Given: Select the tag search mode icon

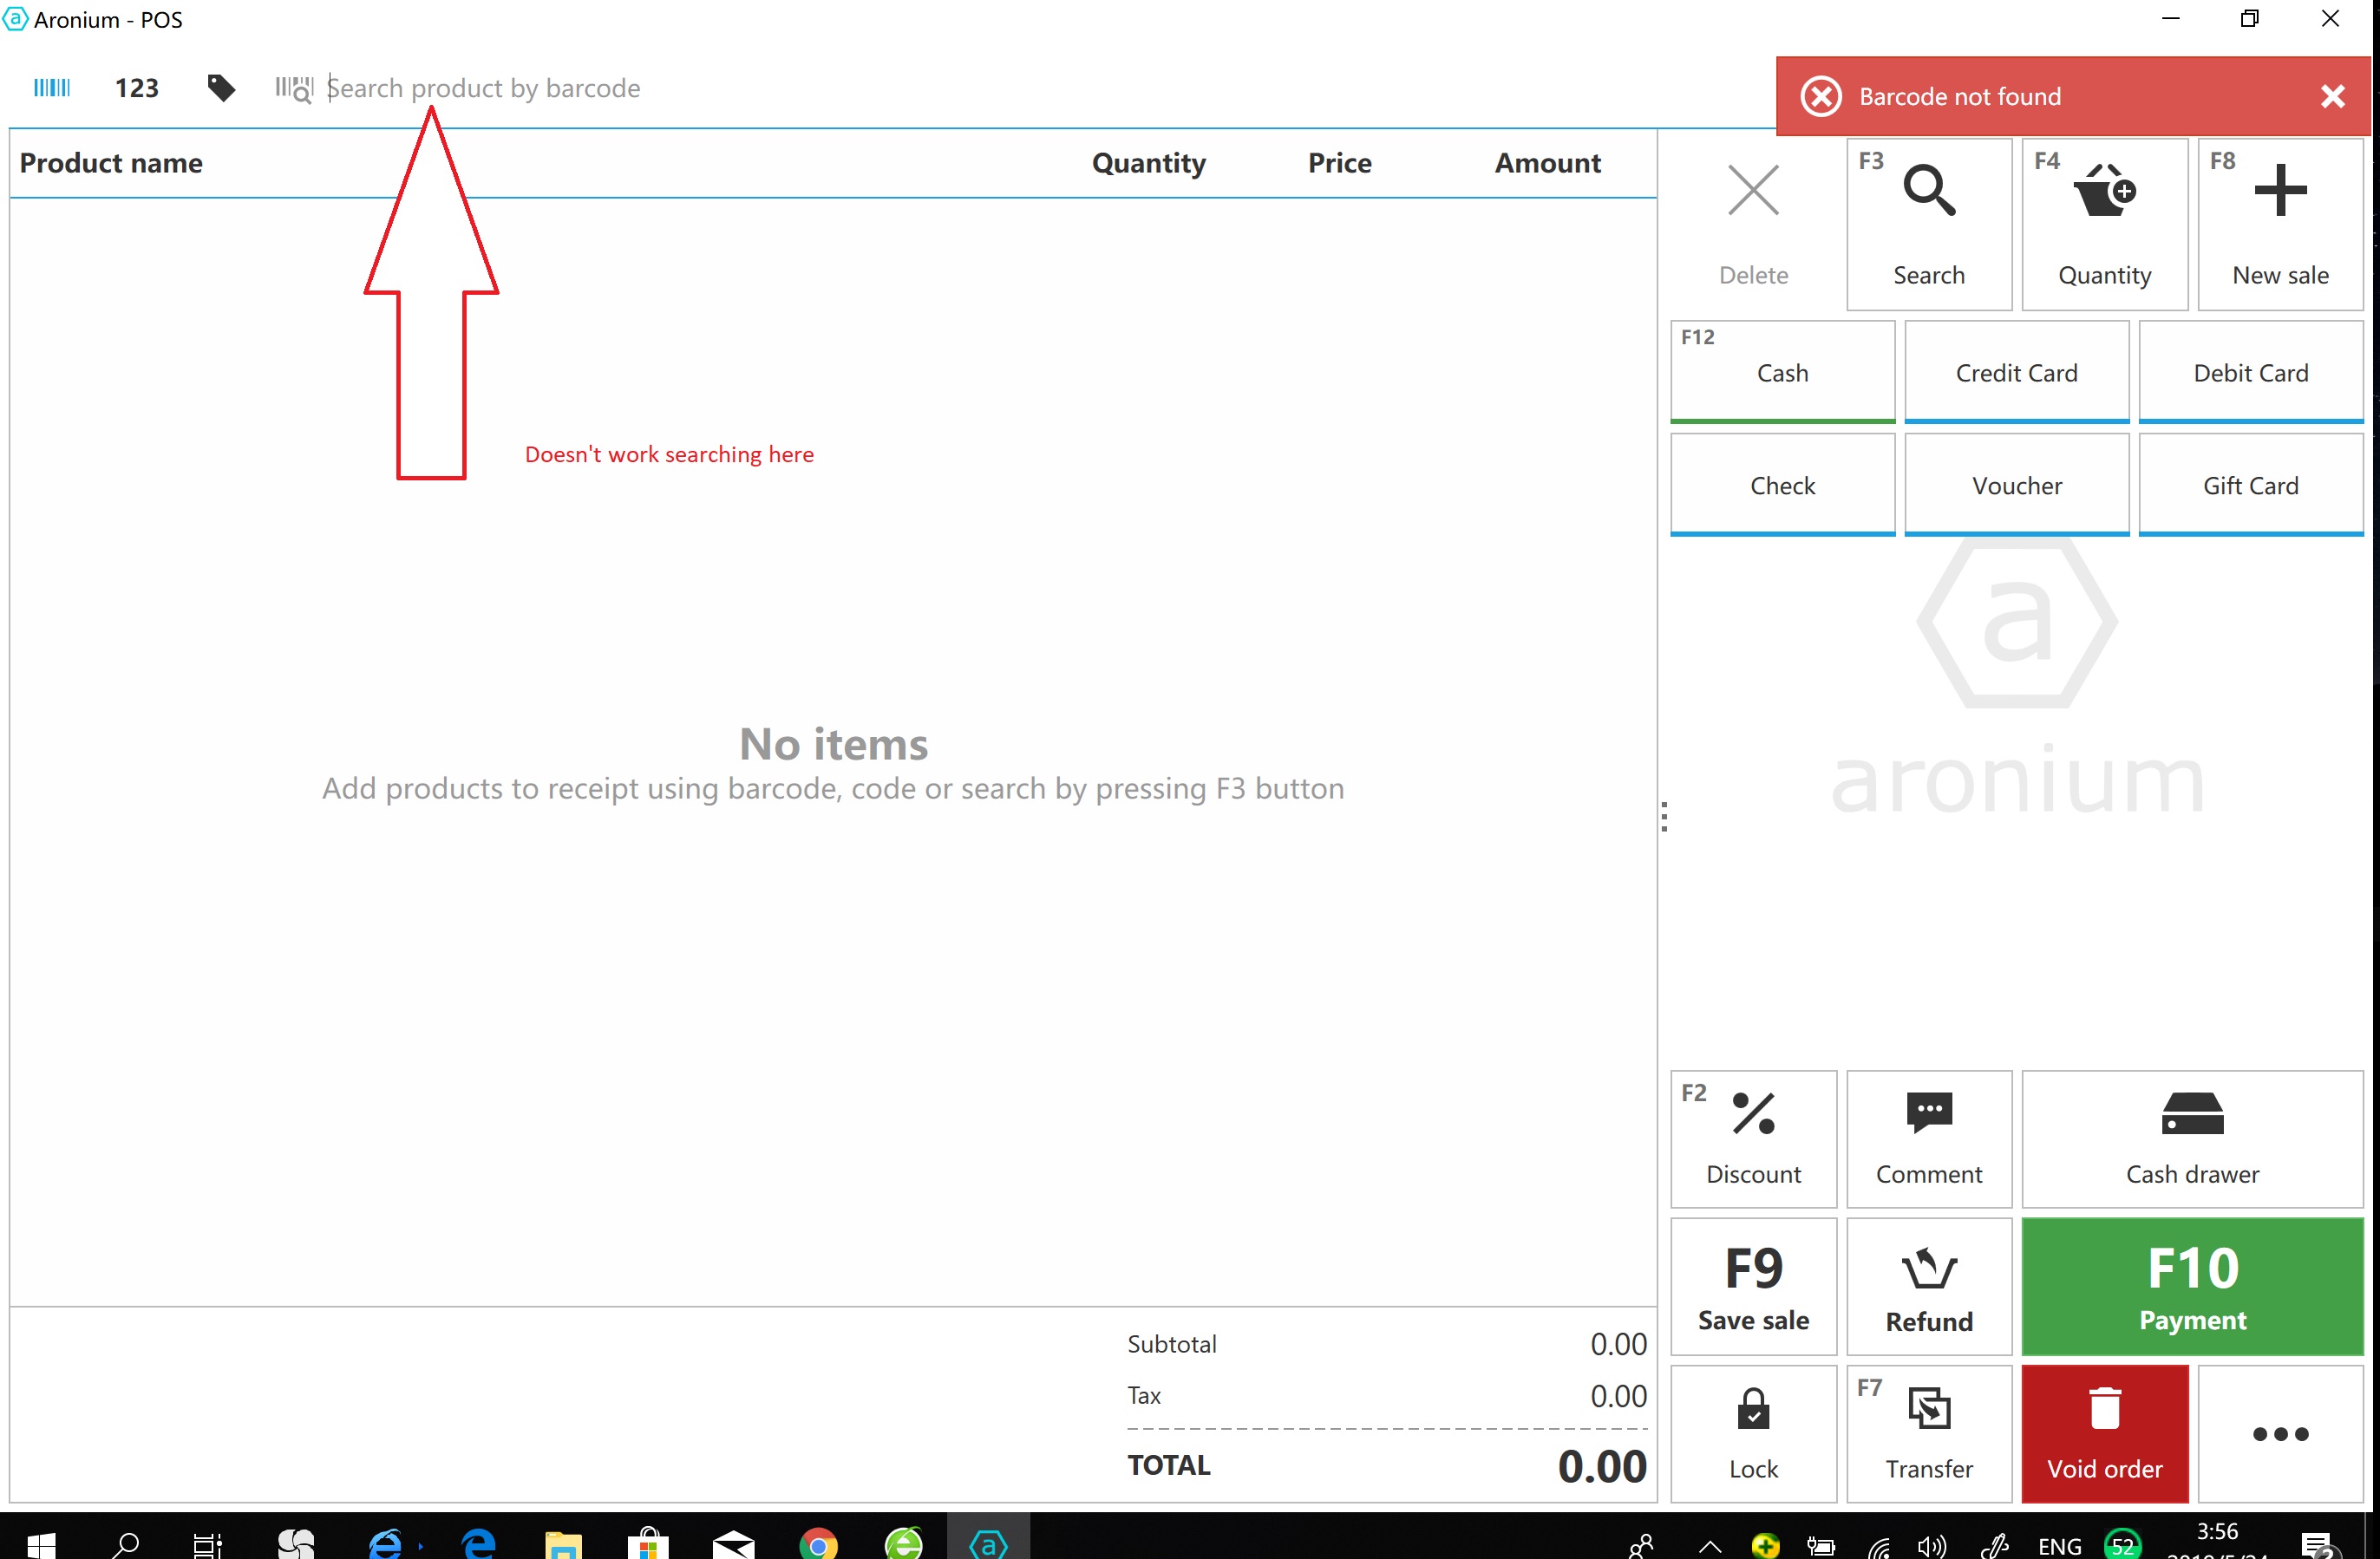Looking at the screenshot, I should pos(221,88).
